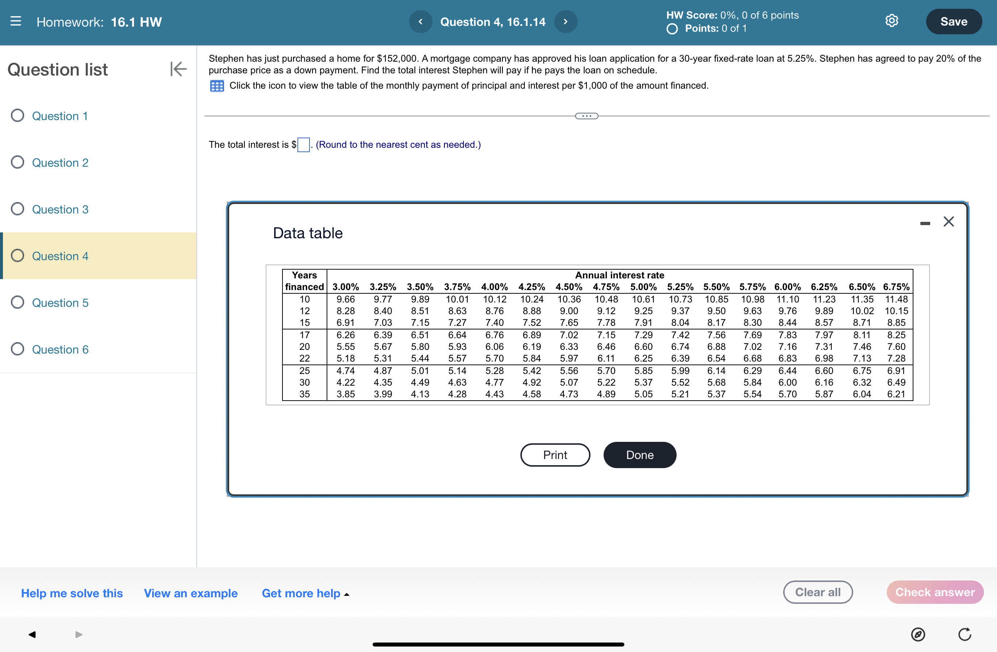Screen dimensions: 997x652
Task: Go to previous question arrow
Action: coord(420,22)
